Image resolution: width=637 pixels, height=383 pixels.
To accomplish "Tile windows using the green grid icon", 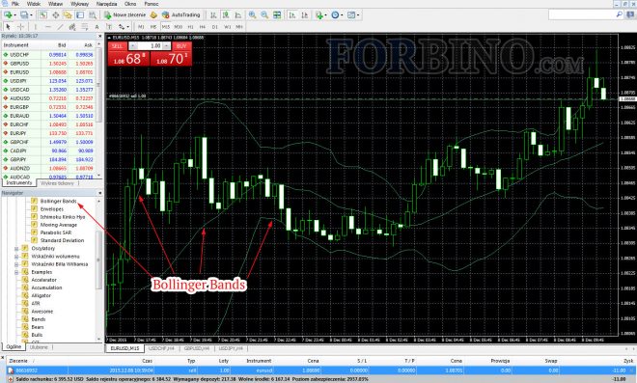I will click(x=277, y=15).
